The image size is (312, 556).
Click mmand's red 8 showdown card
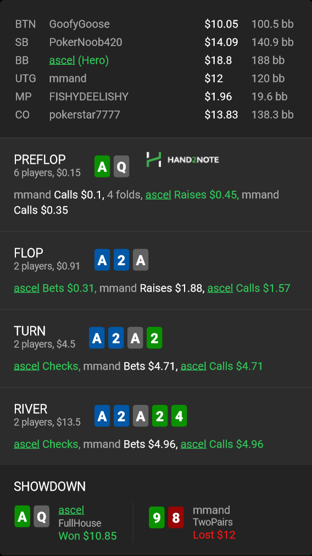tap(176, 518)
